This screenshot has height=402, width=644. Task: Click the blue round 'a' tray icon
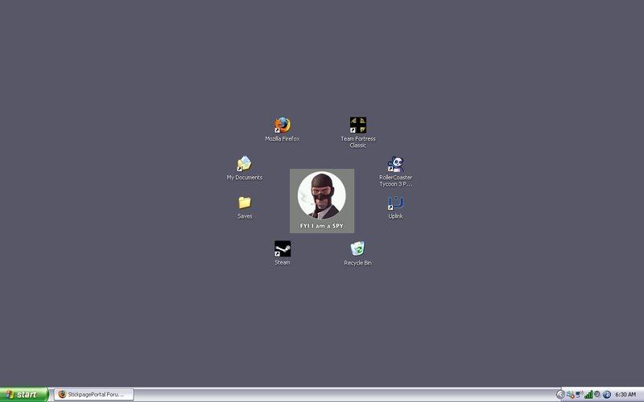[607, 395]
